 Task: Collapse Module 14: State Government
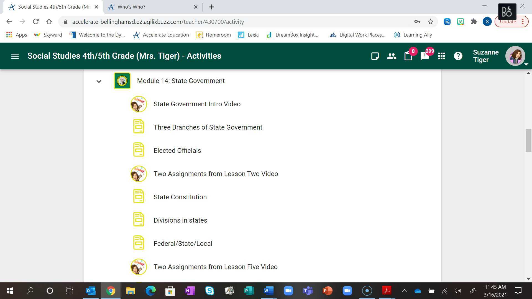(99, 81)
